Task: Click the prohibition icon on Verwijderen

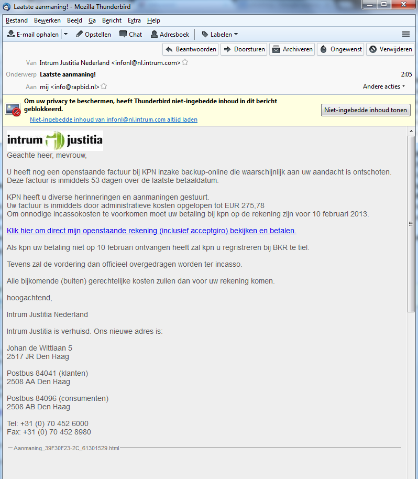Action: click(x=373, y=49)
